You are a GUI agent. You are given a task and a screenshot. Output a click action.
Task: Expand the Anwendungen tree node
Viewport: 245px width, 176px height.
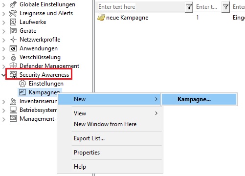4,49
